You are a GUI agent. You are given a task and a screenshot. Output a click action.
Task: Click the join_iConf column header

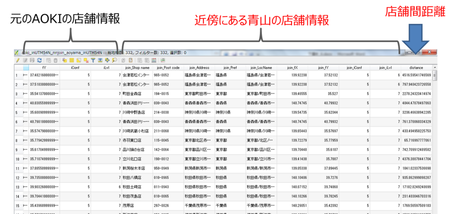pyautogui.click(x=354, y=68)
